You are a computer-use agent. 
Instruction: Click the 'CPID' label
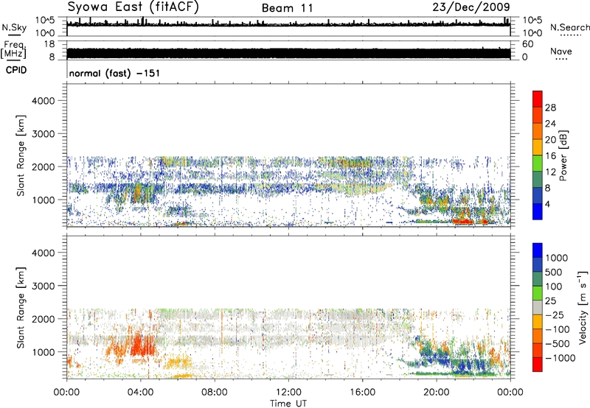16,70
